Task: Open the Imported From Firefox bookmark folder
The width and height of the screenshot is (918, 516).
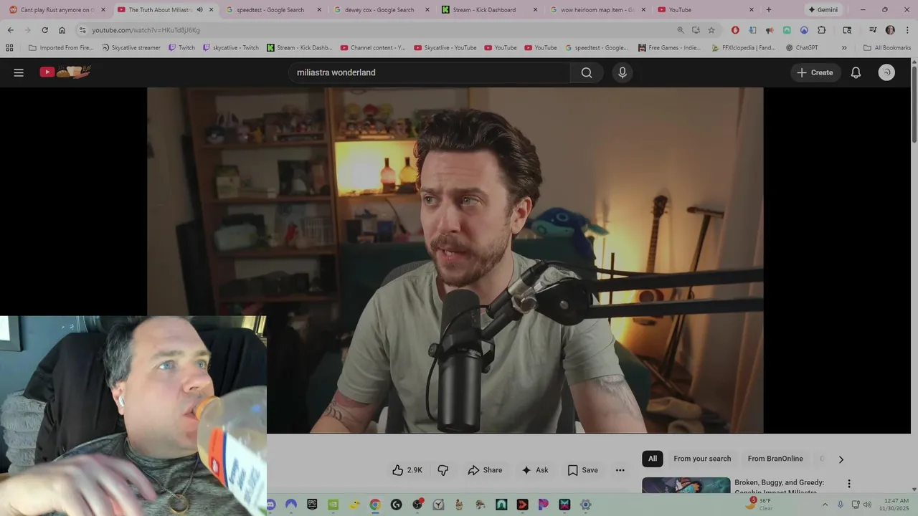Action: pos(61,48)
